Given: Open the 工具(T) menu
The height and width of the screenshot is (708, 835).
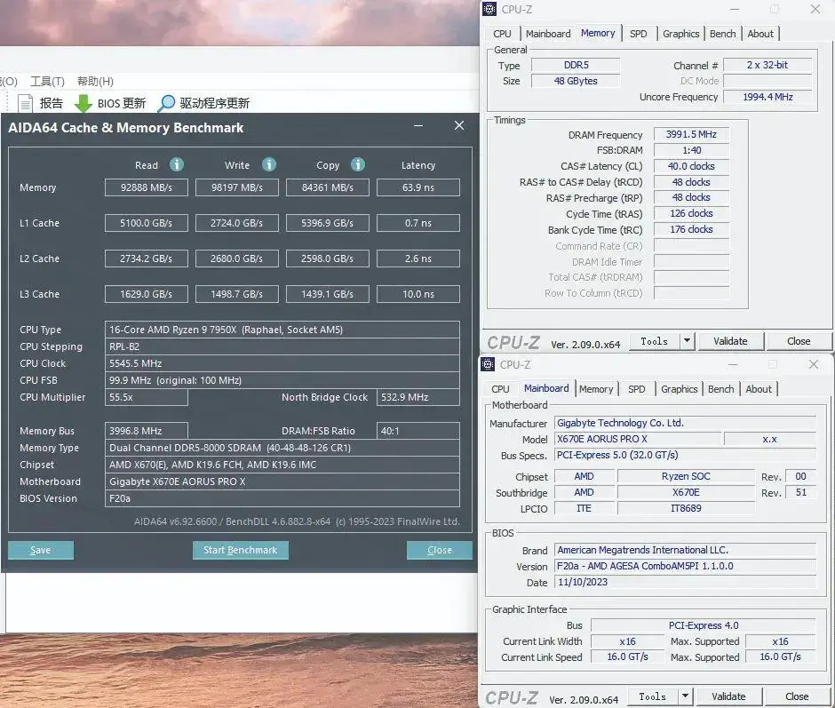Looking at the screenshot, I should 47,81.
